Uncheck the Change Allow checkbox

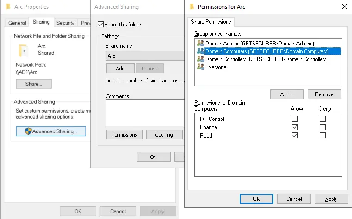[x=295, y=127]
